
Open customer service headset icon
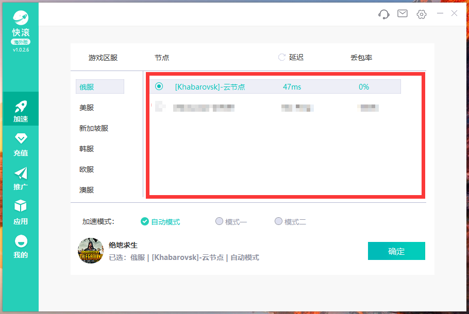click(x=384, y=14)
